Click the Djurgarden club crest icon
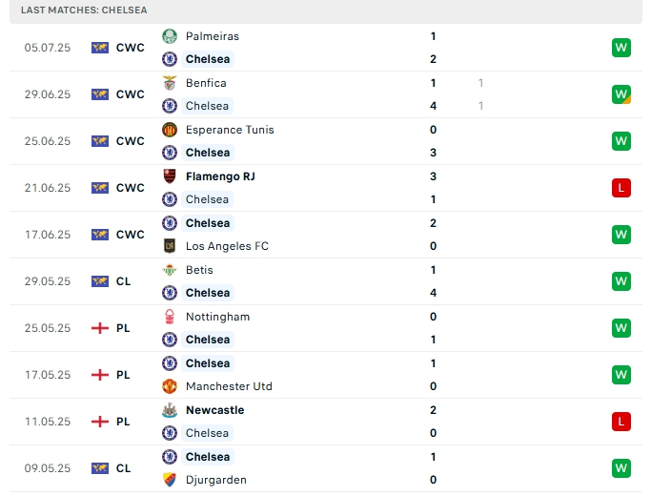Screen dimensions: 651x496 pos(170,480)
